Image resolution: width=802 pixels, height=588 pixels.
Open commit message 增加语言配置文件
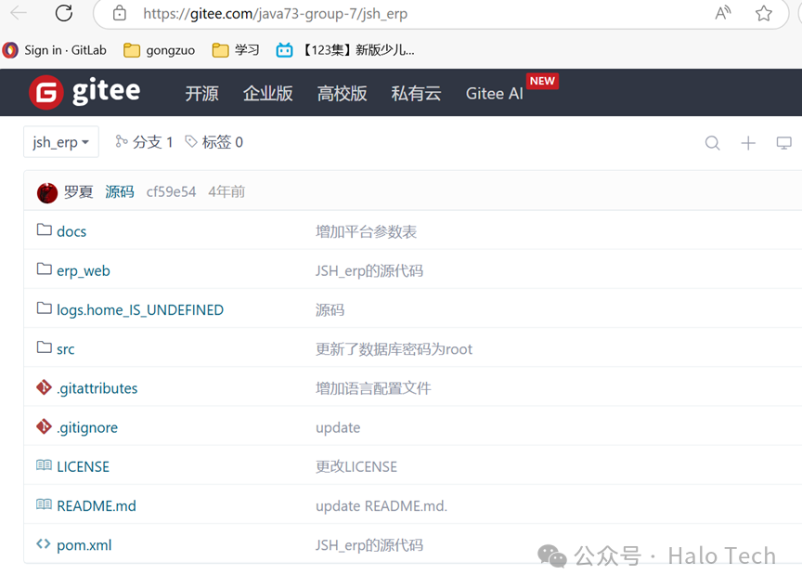(x=373, y=388)
